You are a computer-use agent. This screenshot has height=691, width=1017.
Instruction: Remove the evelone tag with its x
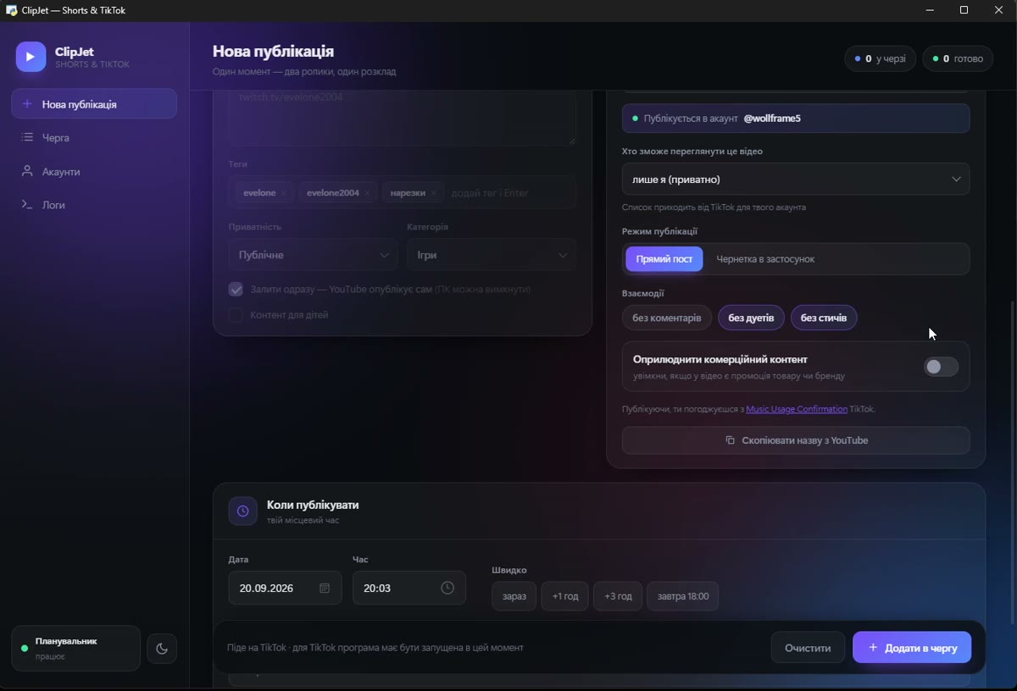(284, 193)
